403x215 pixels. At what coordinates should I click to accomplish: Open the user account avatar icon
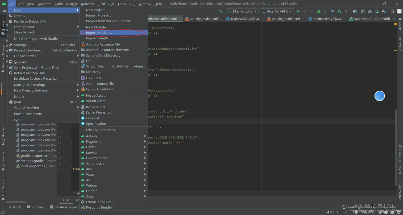[399, 11]
